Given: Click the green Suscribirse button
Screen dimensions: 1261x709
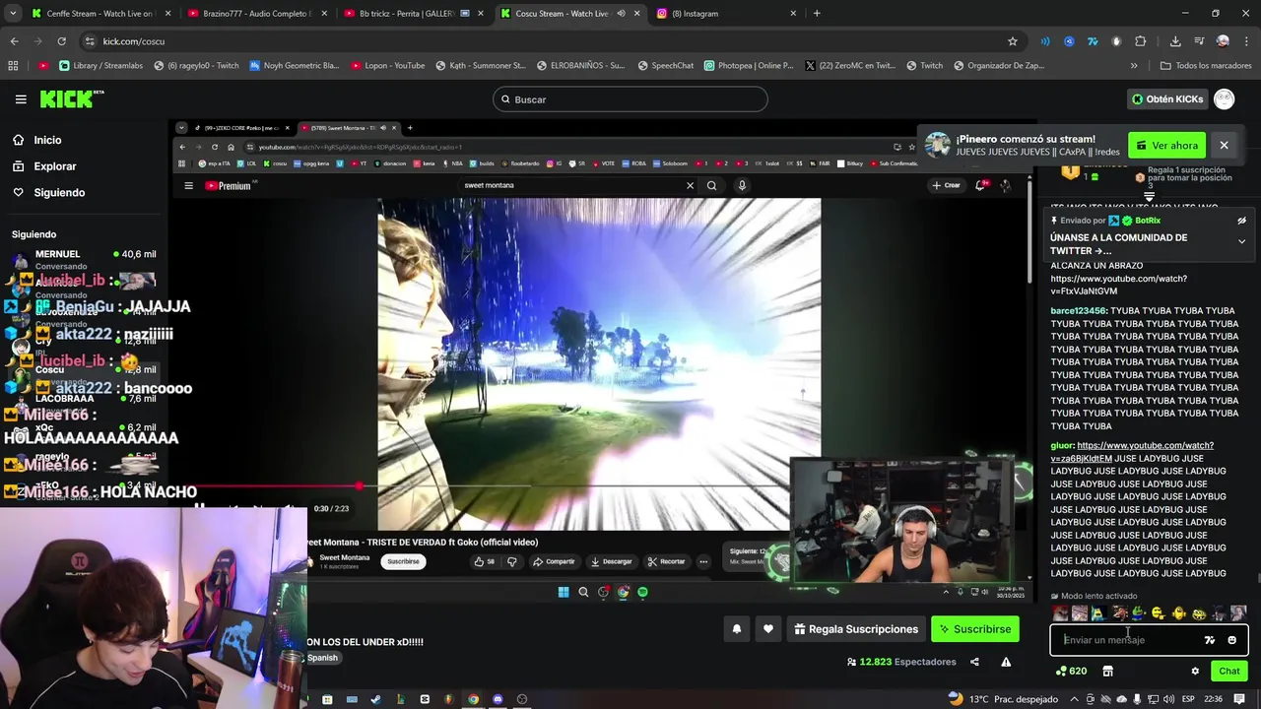Looking at the screenshot, I should [975, 629].
